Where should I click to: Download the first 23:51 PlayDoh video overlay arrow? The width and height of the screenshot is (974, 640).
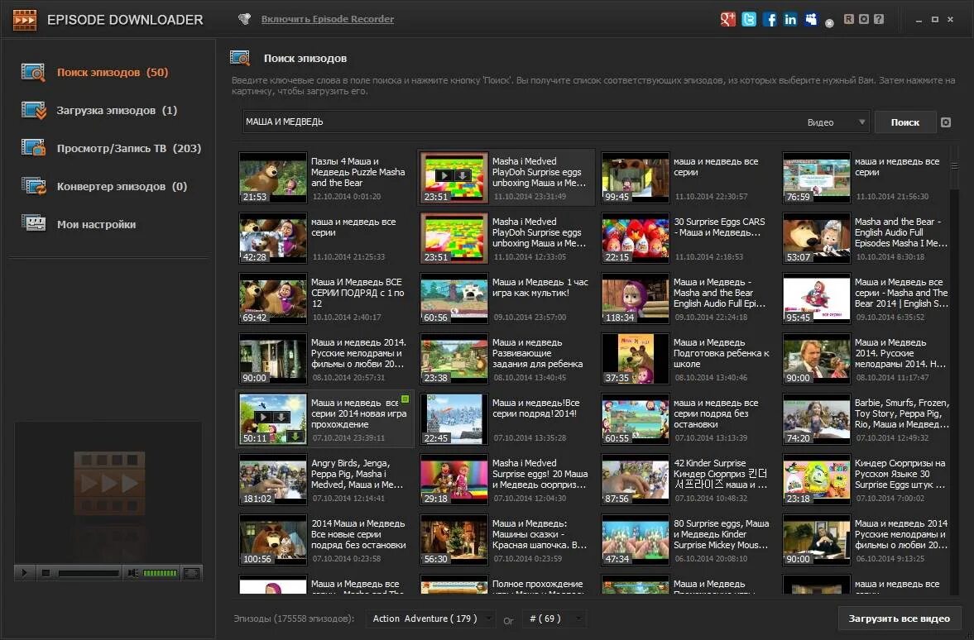(462, 175)
